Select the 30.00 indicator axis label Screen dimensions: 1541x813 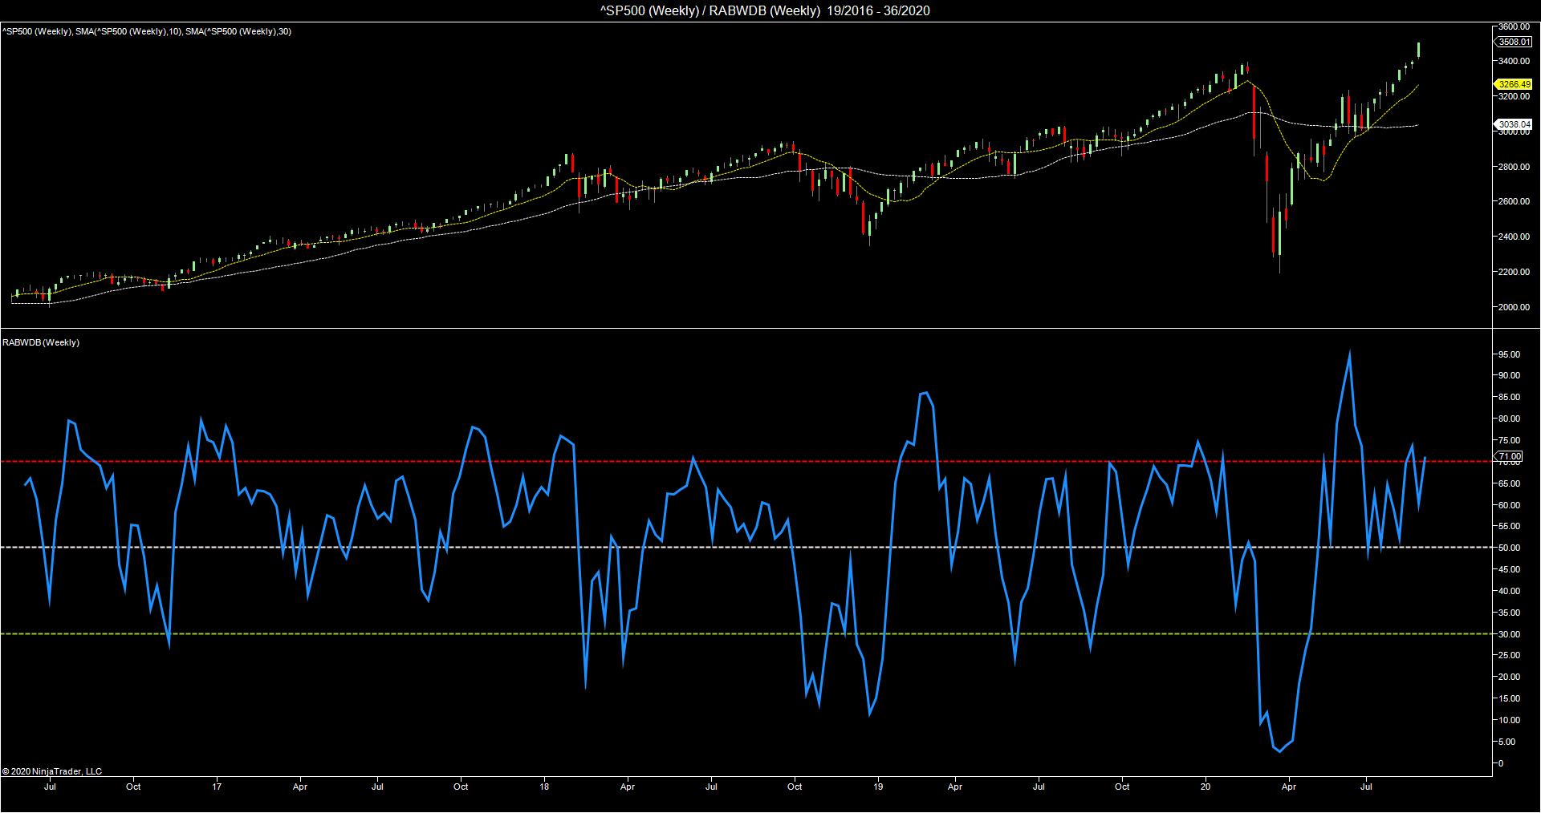[1509, 634]
